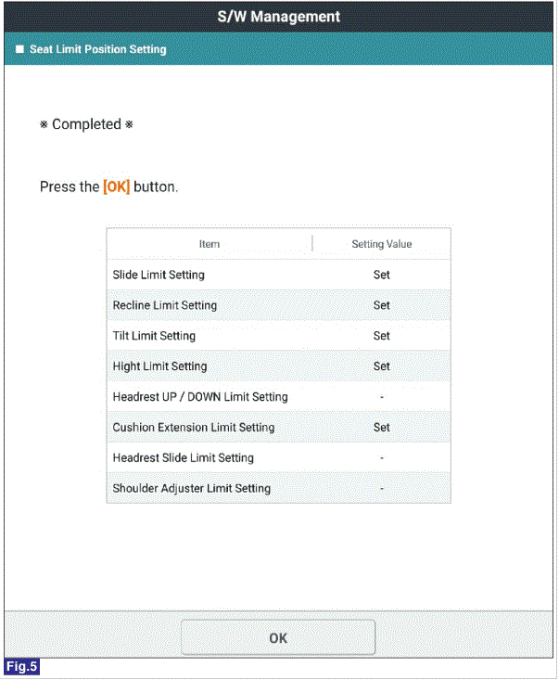Click the Set value for Cushion Extension
This screenshot has height=680, width=559.
(382, 427)
